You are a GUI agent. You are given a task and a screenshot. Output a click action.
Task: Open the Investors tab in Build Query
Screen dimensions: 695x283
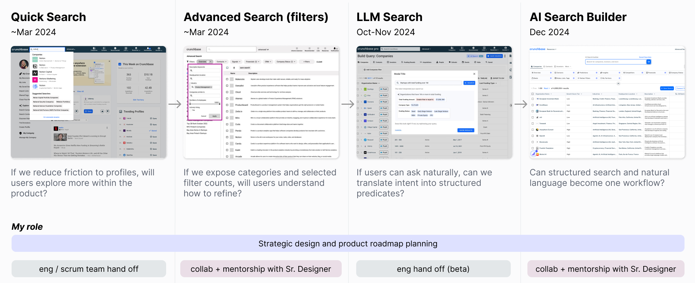coord(392,62)
